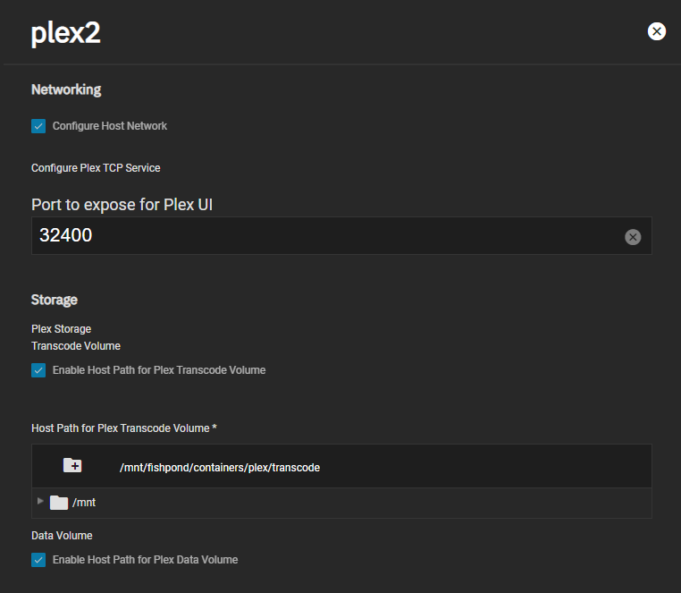Uncheck Enable Host Path for Plex Data Volume
Viewport: 681px width, 593px height.
click(x=38, y=560)
